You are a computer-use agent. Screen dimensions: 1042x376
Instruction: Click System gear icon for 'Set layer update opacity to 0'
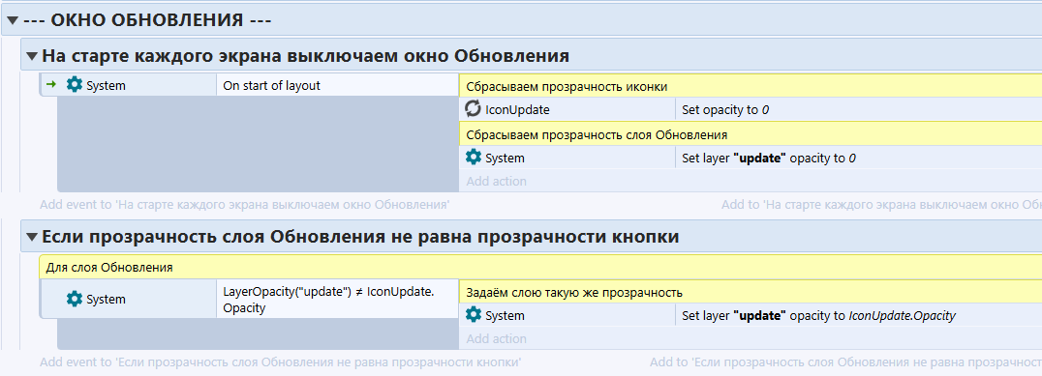474,158
